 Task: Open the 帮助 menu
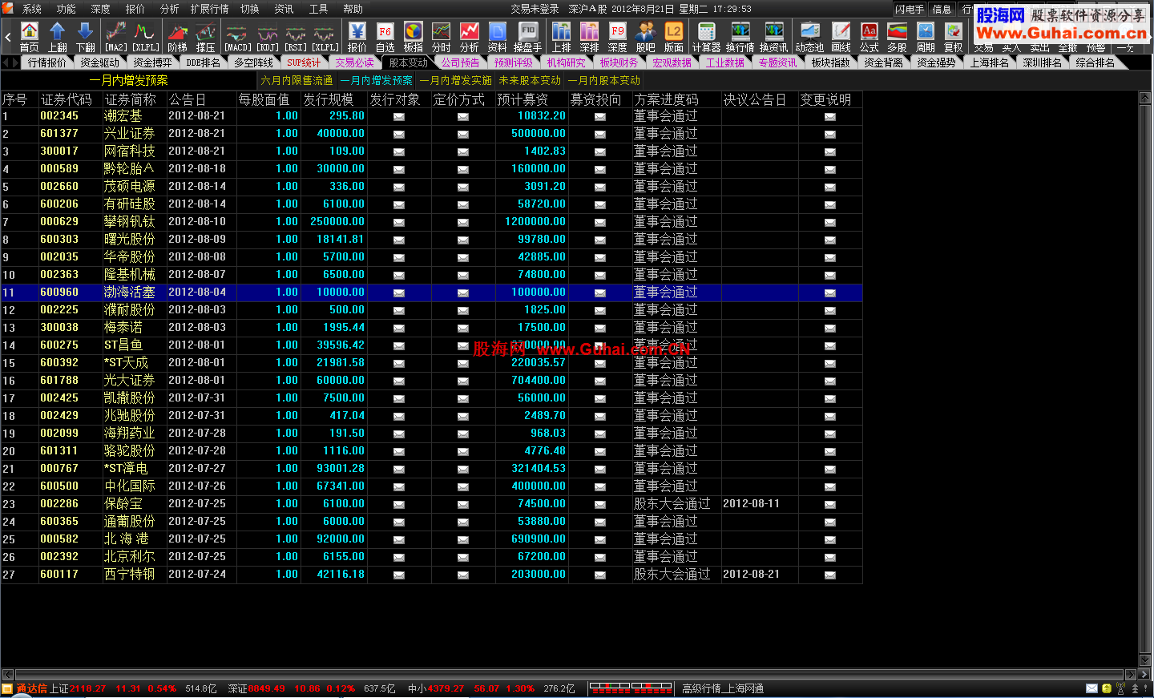353,9
